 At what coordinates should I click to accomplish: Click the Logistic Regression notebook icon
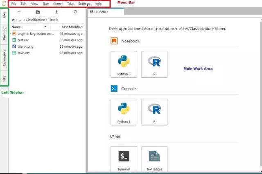(14, 33)
